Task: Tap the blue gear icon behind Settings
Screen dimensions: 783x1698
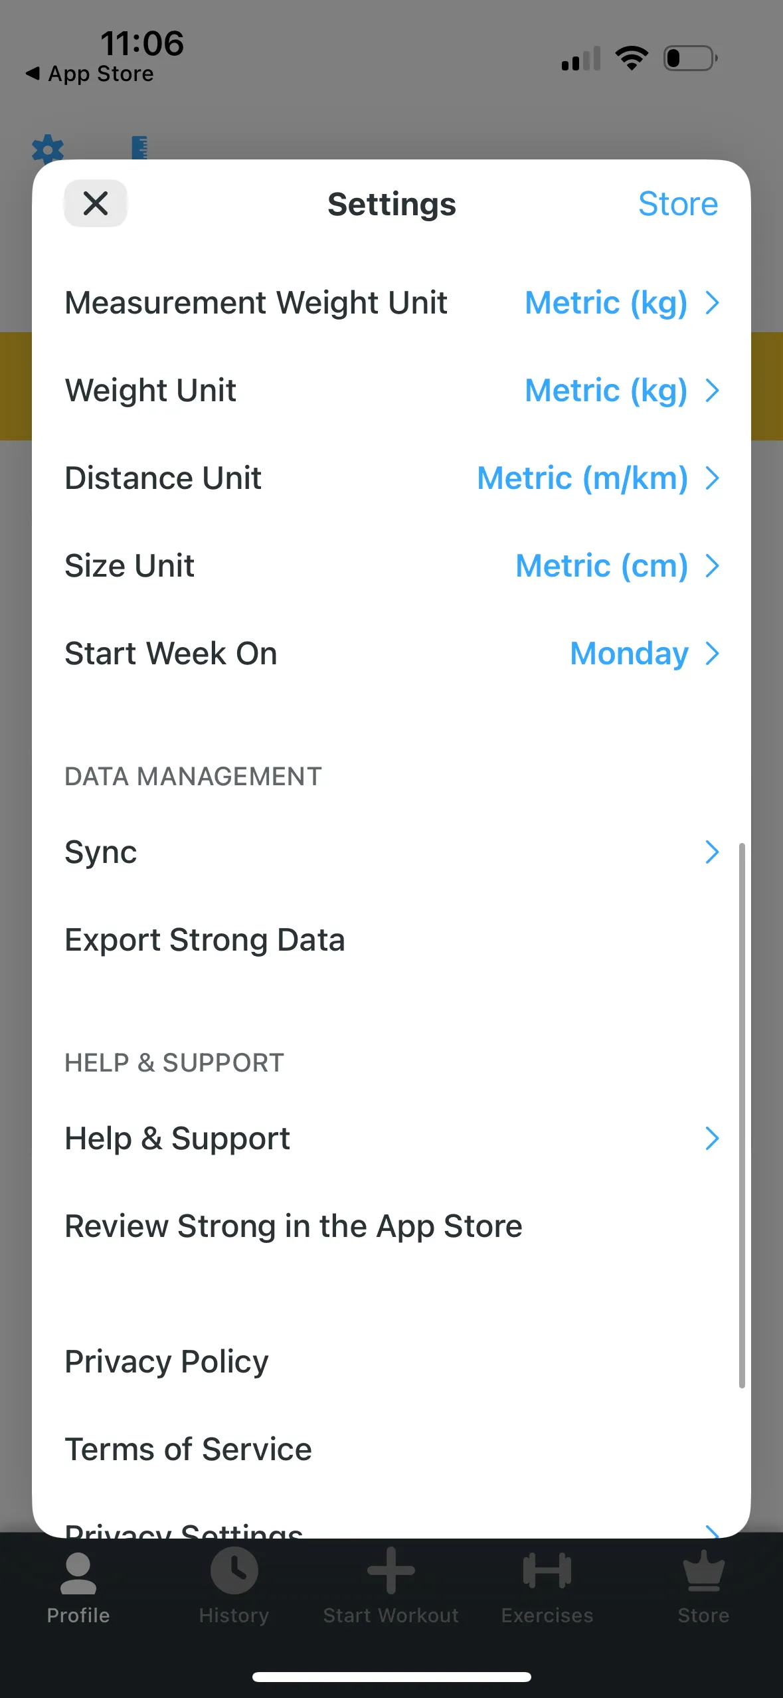Action: pos(48,149)
